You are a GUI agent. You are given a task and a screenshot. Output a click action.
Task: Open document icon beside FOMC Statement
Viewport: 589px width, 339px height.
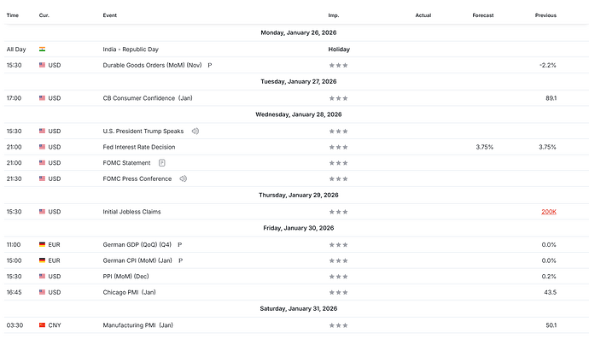[162, 163]
